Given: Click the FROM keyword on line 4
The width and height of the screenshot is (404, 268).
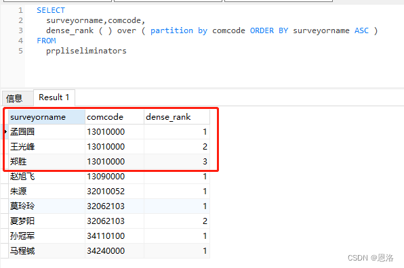Looking at the screenshot, I should (46, 41).
